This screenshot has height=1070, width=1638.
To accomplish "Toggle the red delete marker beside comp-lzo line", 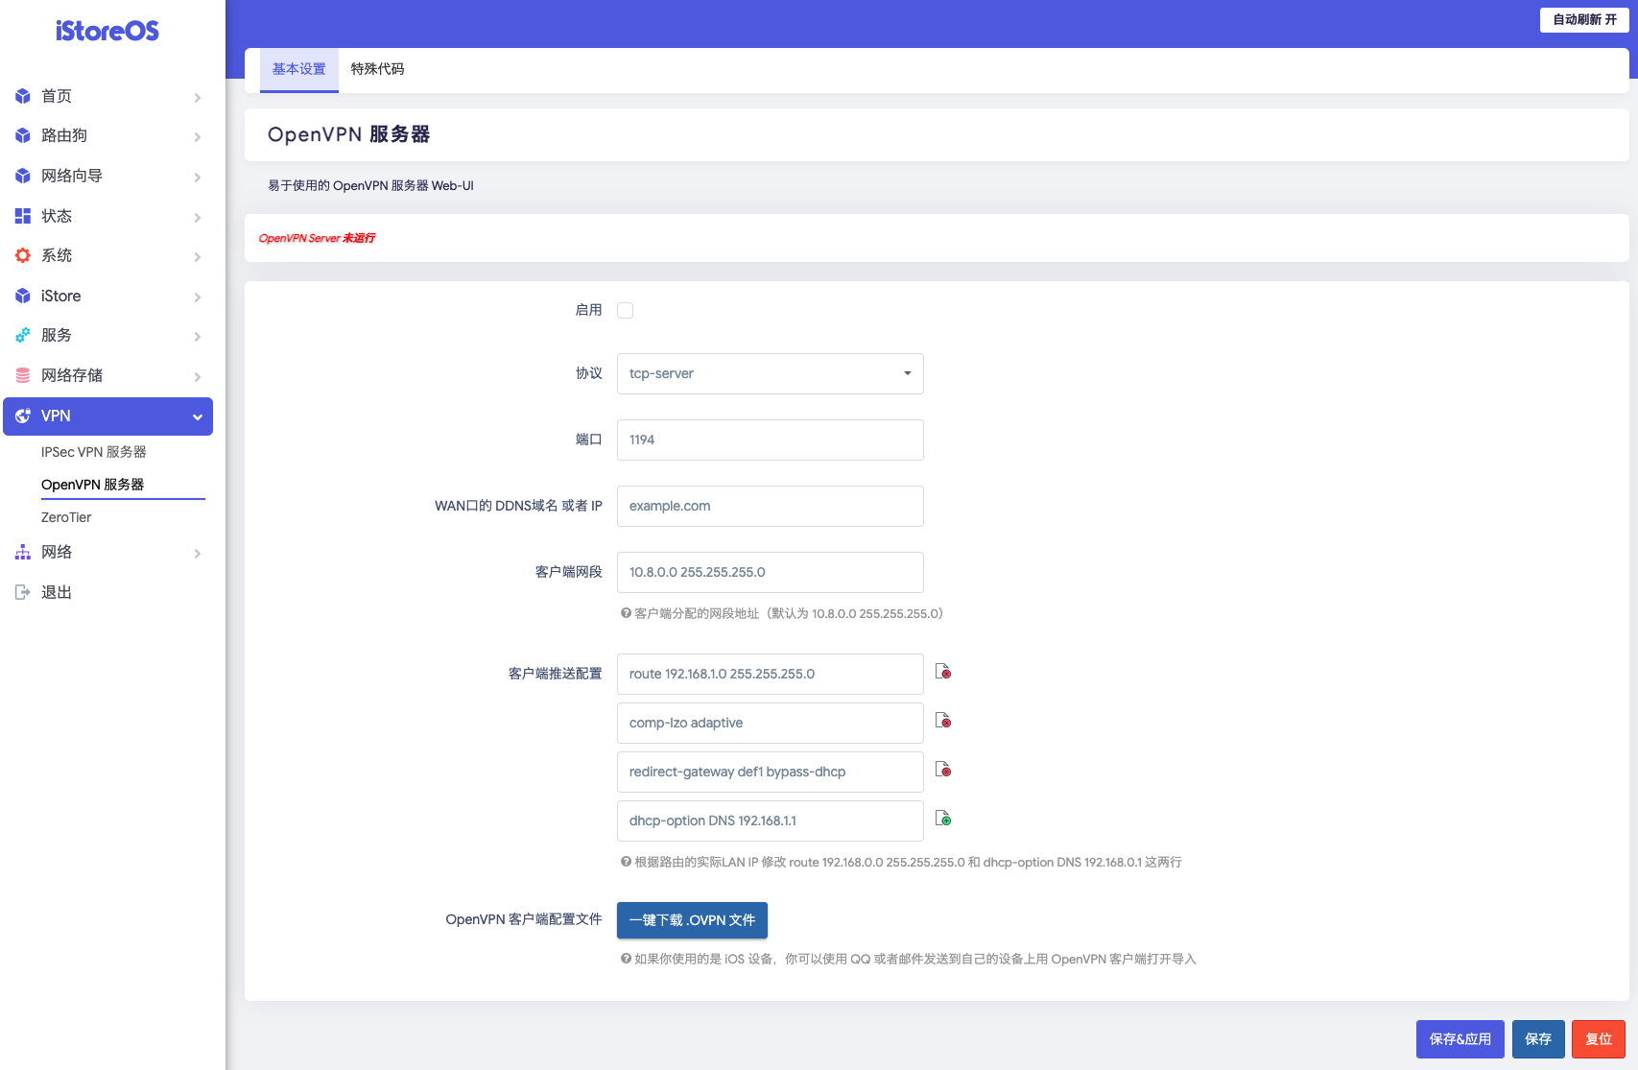I will tap(944, 721).
